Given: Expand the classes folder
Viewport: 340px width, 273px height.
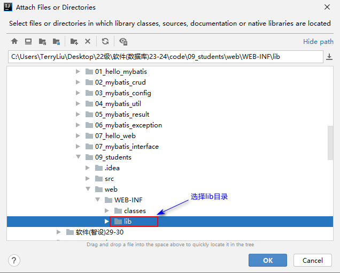Looking at the screenshot, I should (107, 210).
